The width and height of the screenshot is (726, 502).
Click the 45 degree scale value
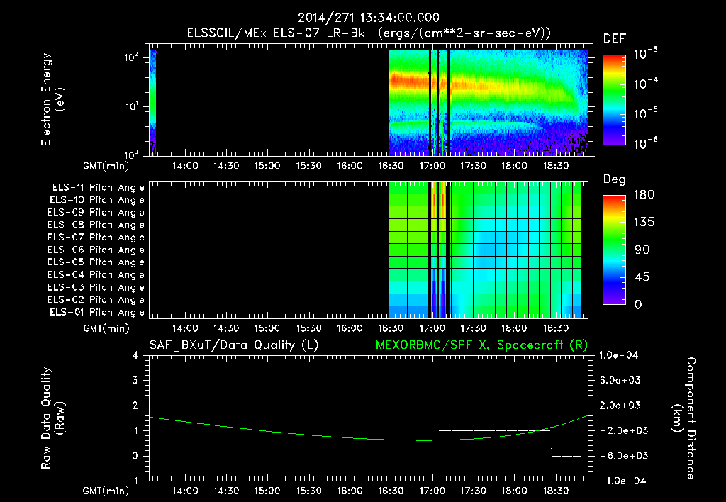click(x=642, y=277)
